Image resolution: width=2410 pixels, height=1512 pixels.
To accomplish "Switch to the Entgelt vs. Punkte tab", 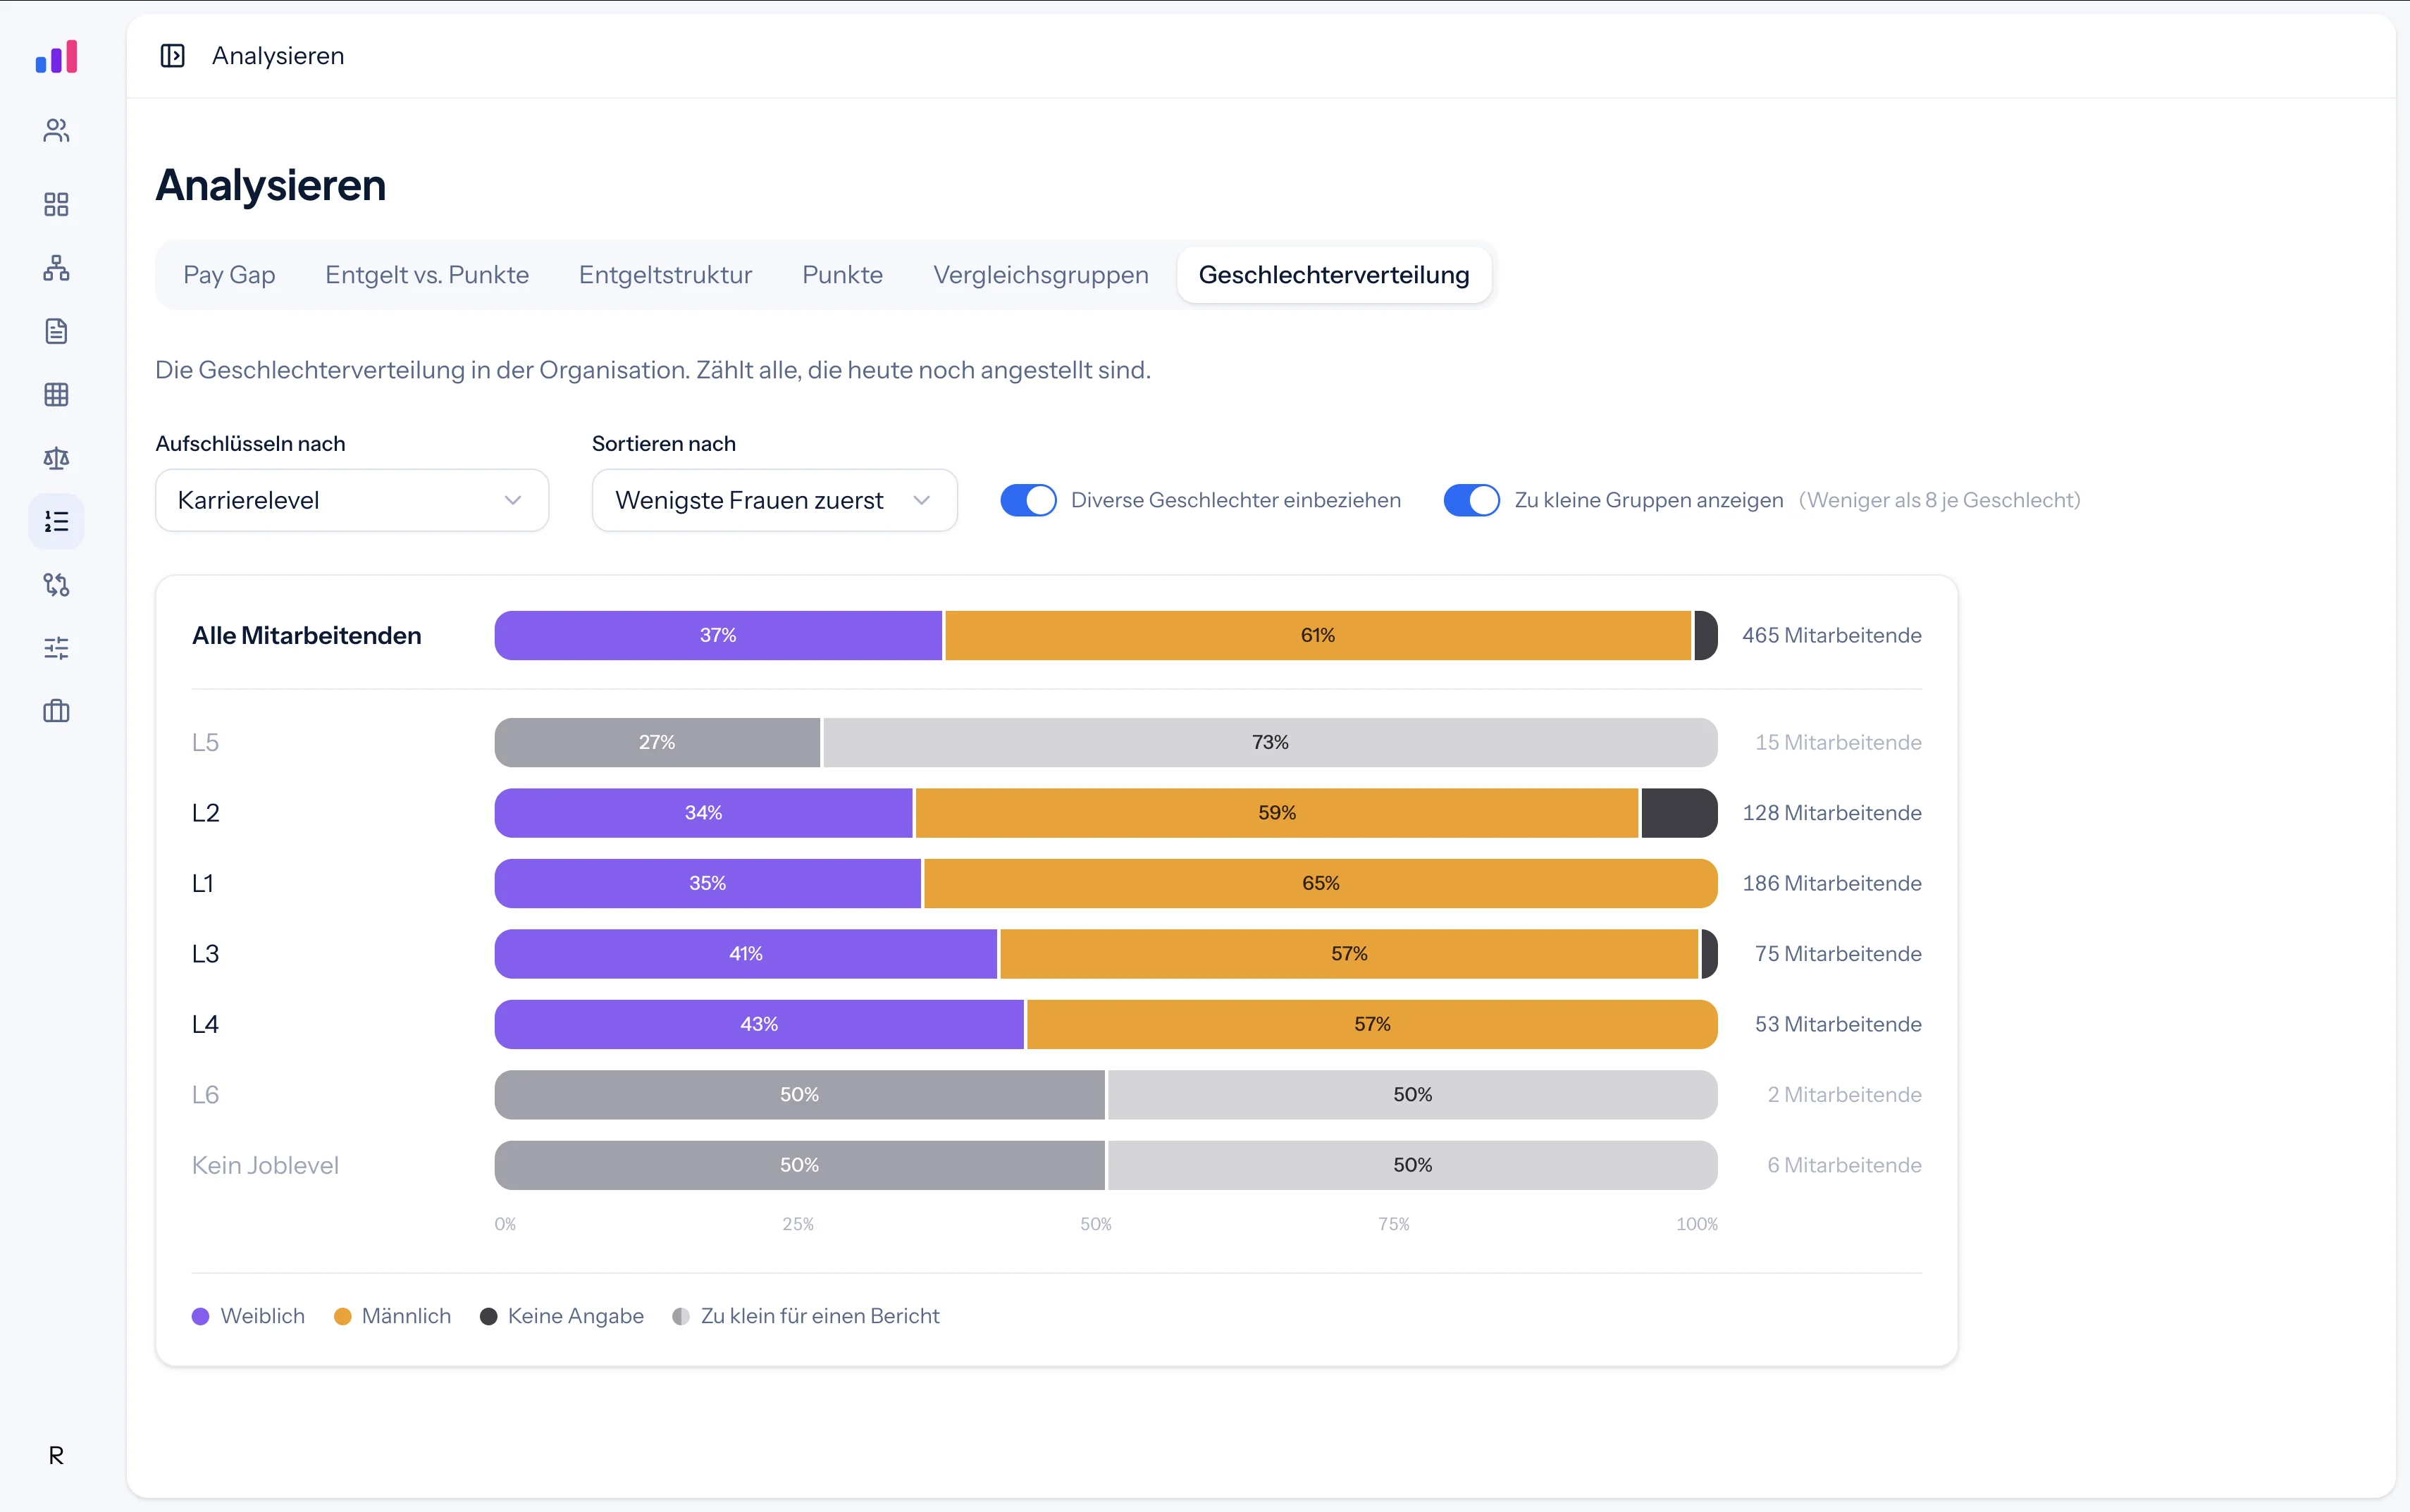I will tap(427, 275).
